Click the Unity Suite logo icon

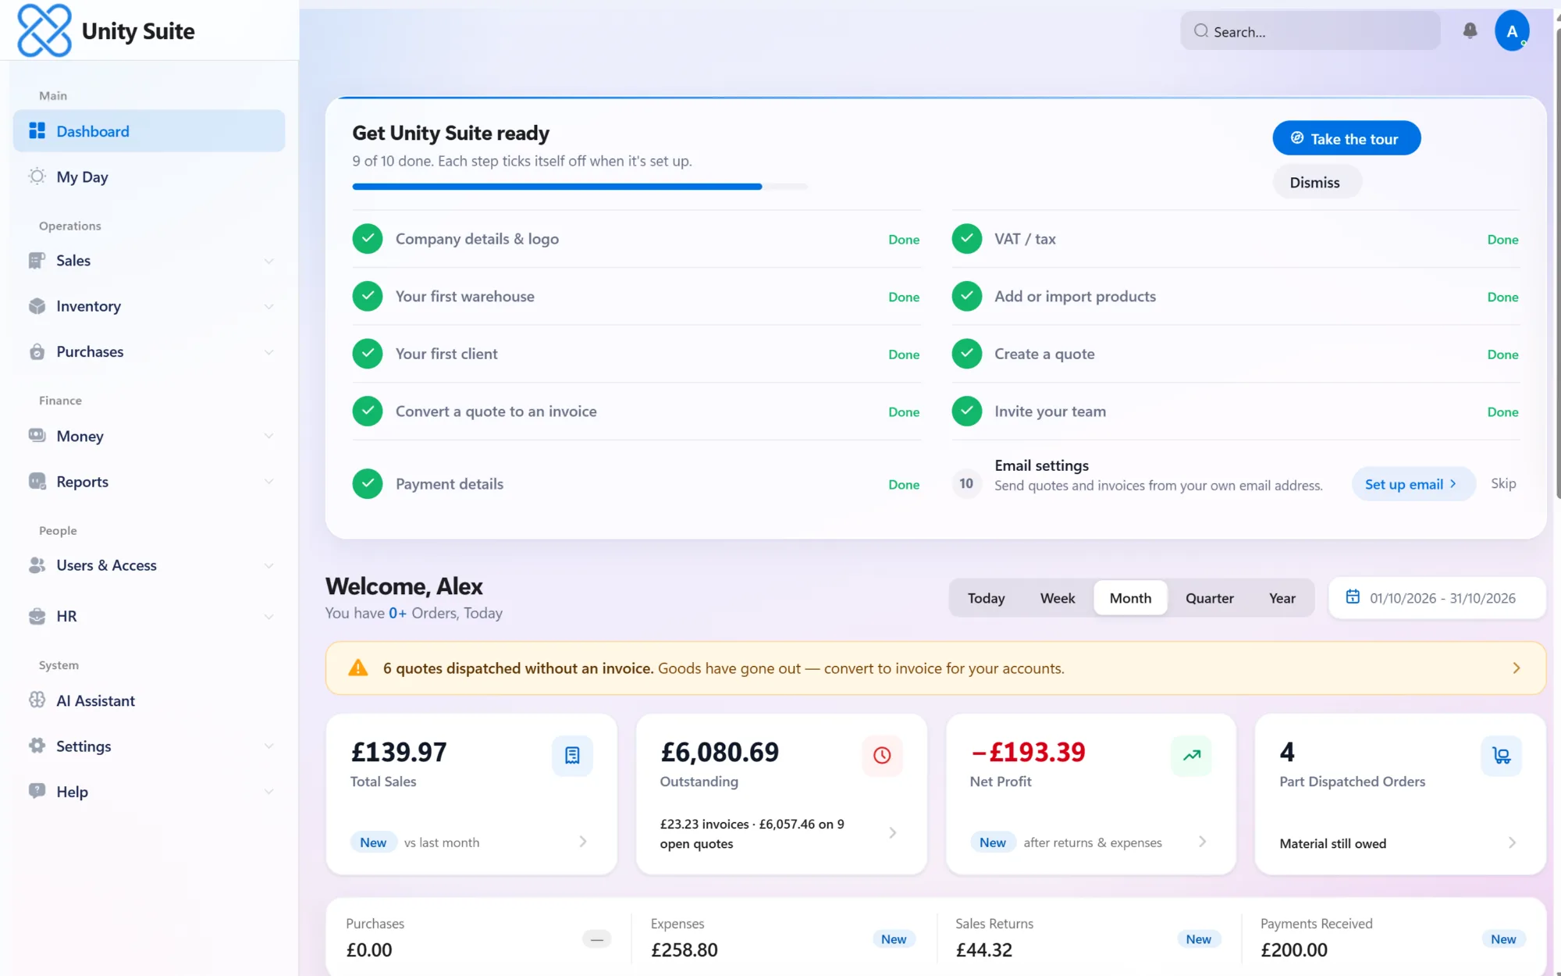[44, 30]
